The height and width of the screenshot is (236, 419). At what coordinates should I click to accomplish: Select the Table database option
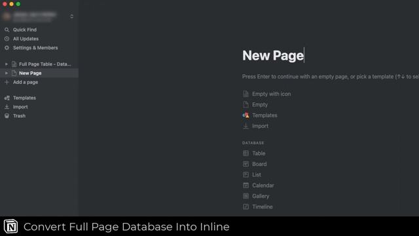pos(259,153)
